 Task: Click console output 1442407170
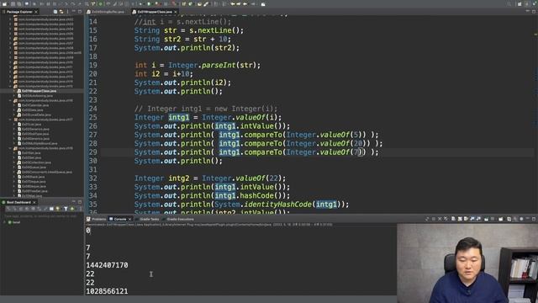click(x=107, y=265)
